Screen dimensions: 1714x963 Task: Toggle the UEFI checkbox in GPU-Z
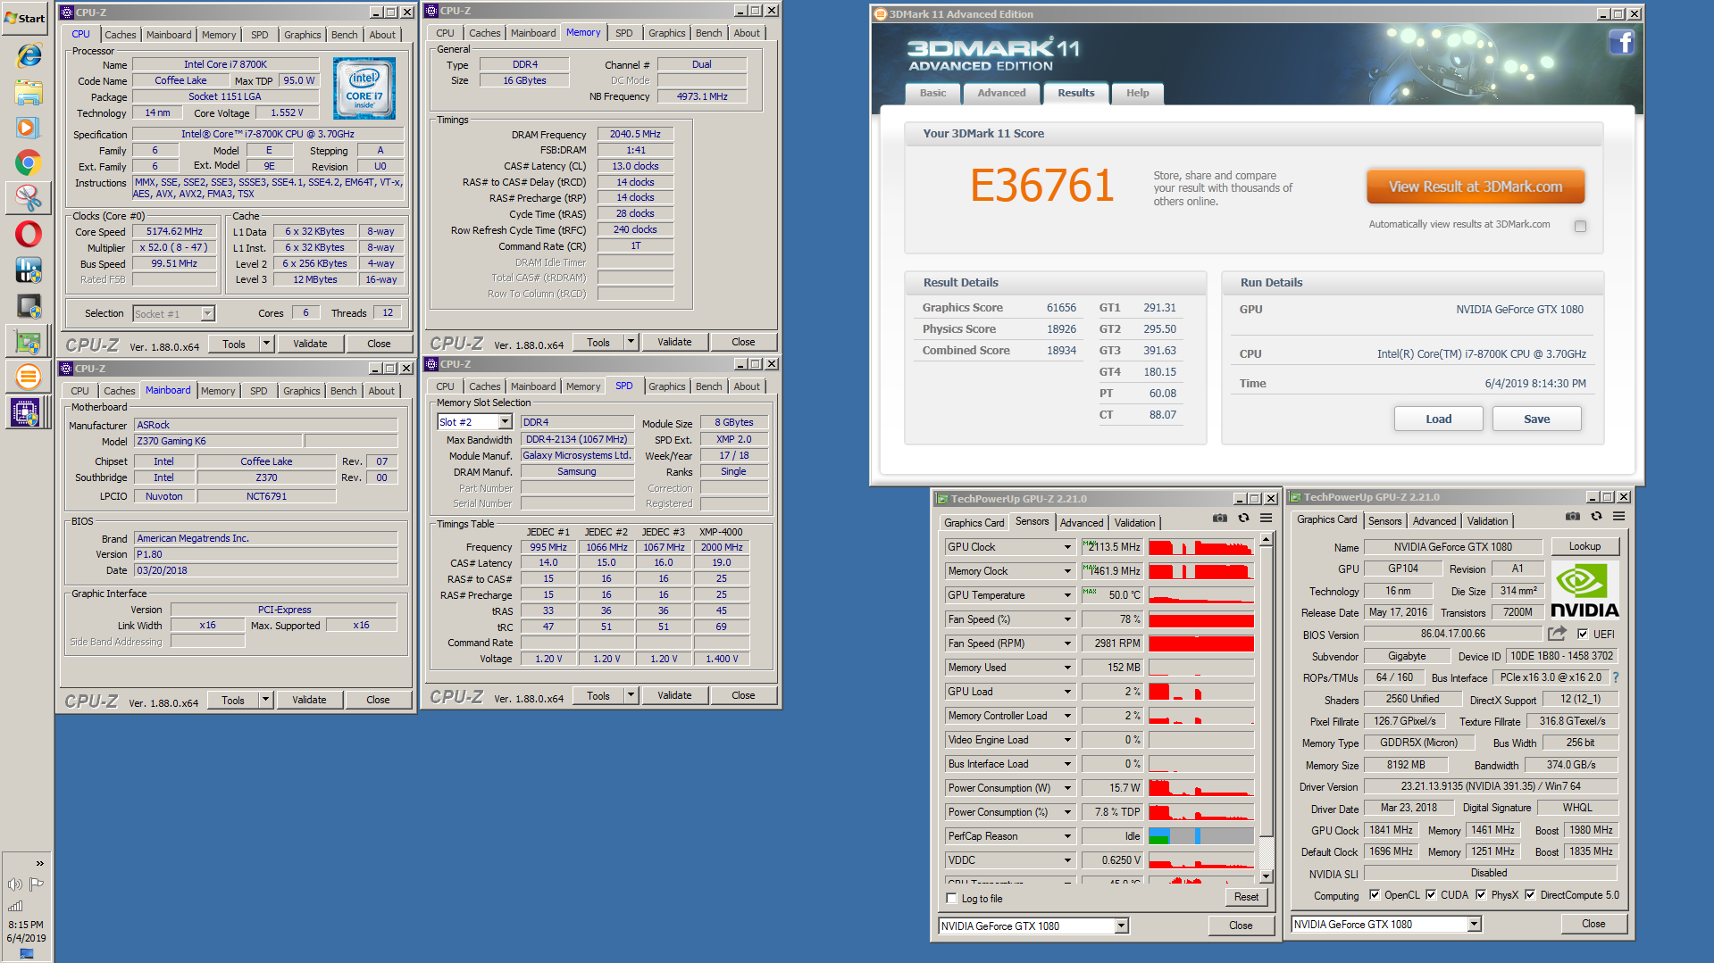coord(1583,635)
